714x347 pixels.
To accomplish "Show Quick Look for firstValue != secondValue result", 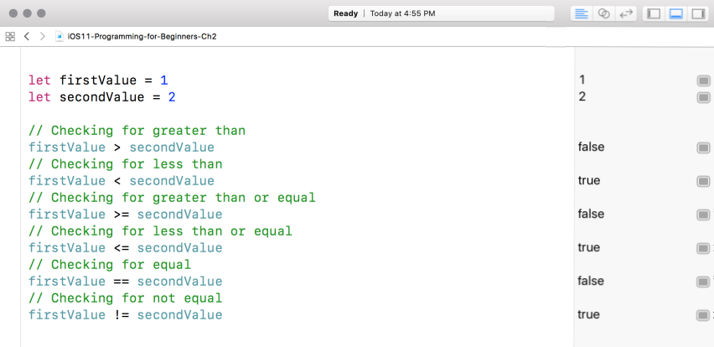I will 704,316.
